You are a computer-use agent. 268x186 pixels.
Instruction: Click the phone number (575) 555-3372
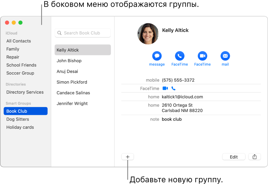(x=178, y=80)
